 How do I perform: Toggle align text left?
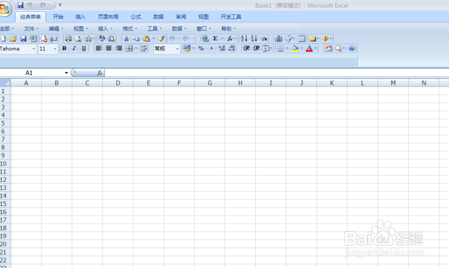99,48
